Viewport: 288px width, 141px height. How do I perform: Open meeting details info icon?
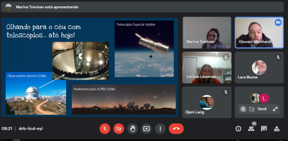point(238,129)
